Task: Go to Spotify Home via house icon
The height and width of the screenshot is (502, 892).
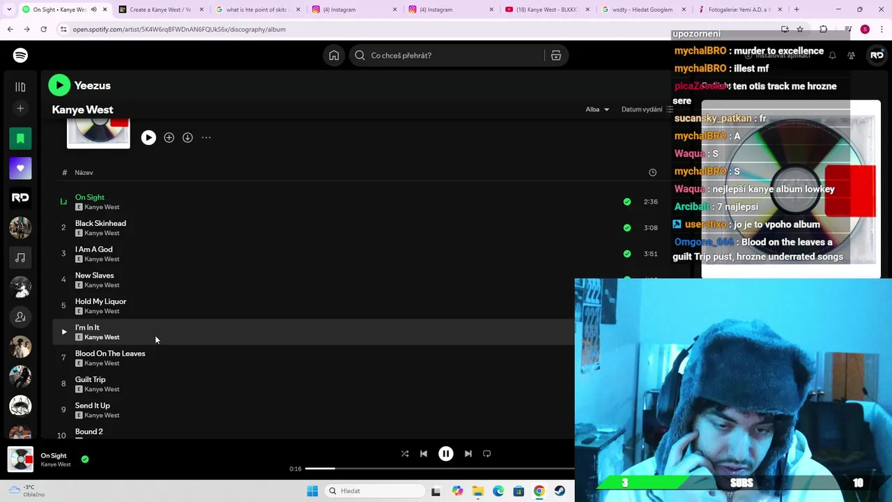Action: point(334,55)
